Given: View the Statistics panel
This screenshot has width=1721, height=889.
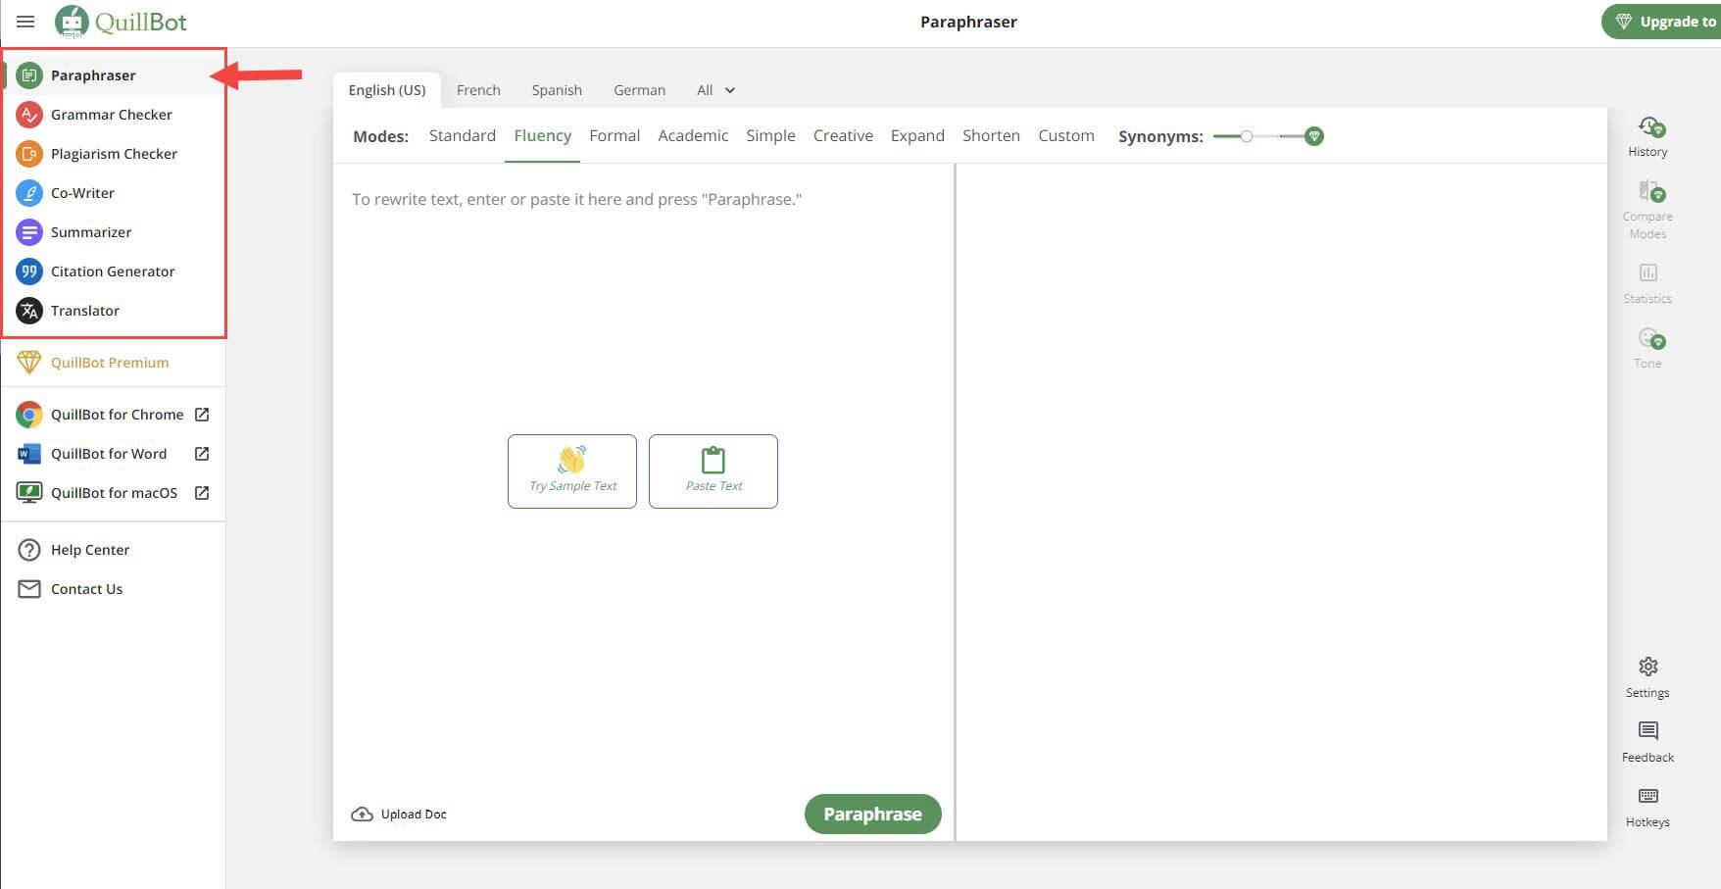Looking at the screenshot, I should [1647, 282].
